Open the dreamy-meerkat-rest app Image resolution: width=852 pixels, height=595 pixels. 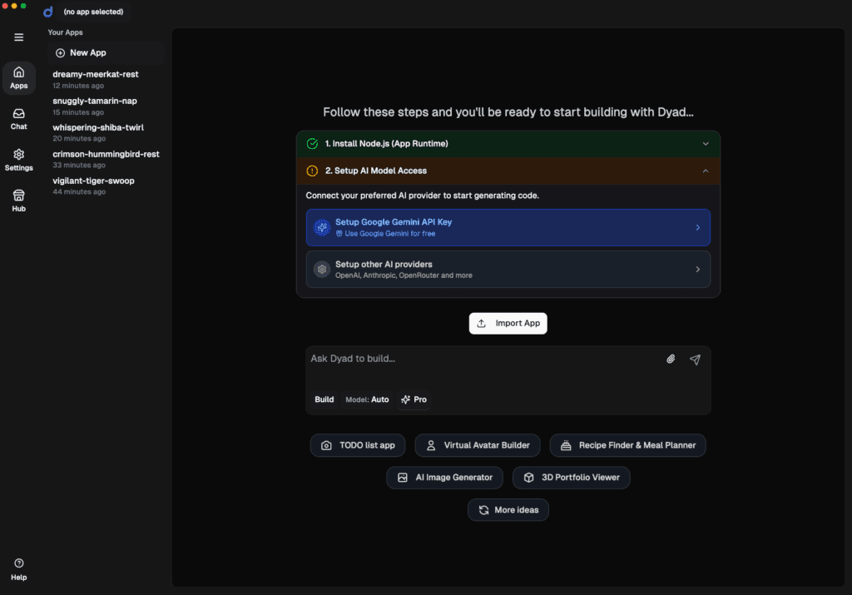point(106,79)
